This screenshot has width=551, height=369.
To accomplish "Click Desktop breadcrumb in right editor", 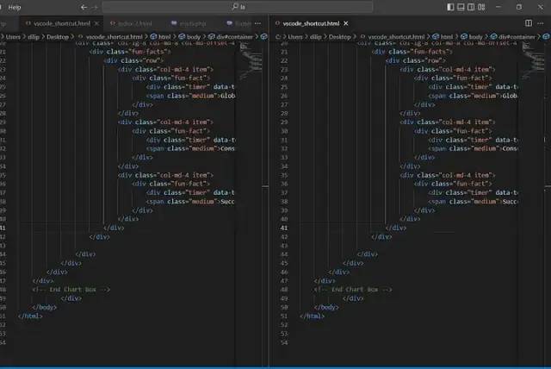I will (x=340, y=37).
